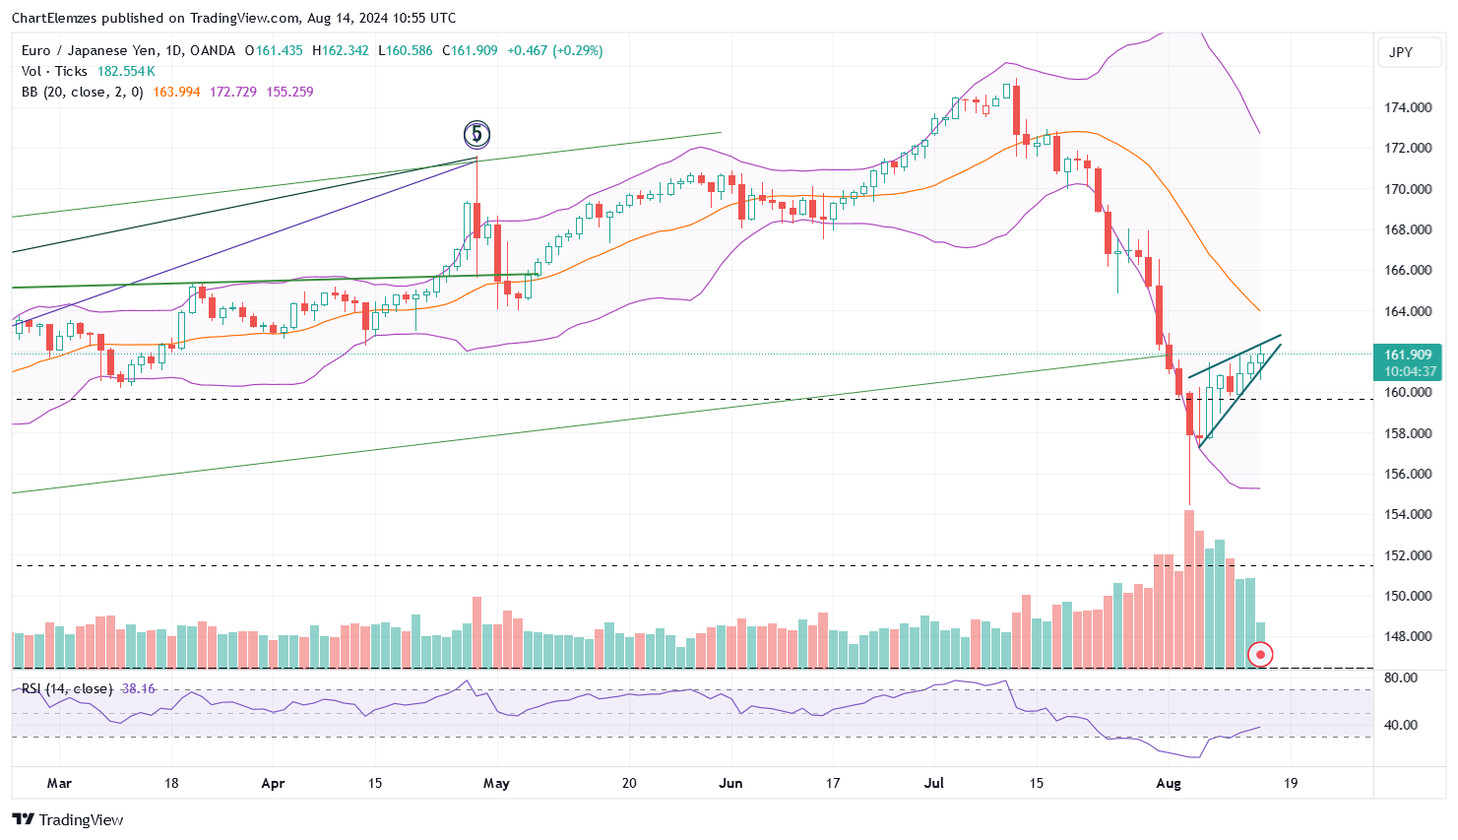Screen dimensions: 1458x840
Task: Select the BB (20, close, 2, 0) legend
Action: [82, 92]
